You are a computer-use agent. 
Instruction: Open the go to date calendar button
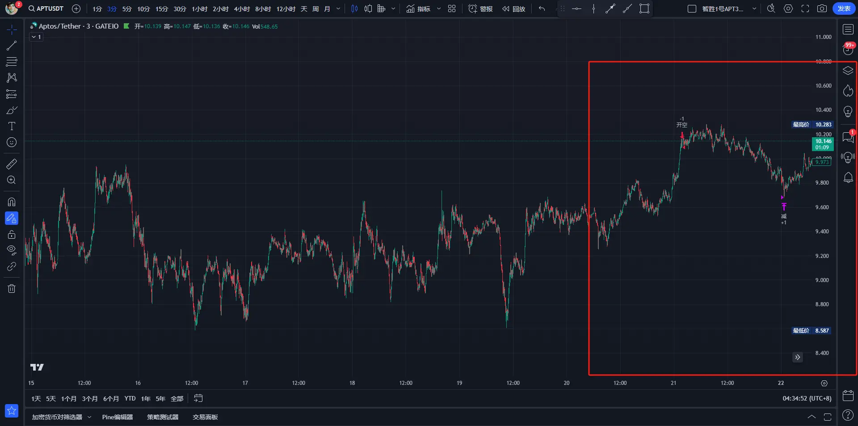click(198, 398)
